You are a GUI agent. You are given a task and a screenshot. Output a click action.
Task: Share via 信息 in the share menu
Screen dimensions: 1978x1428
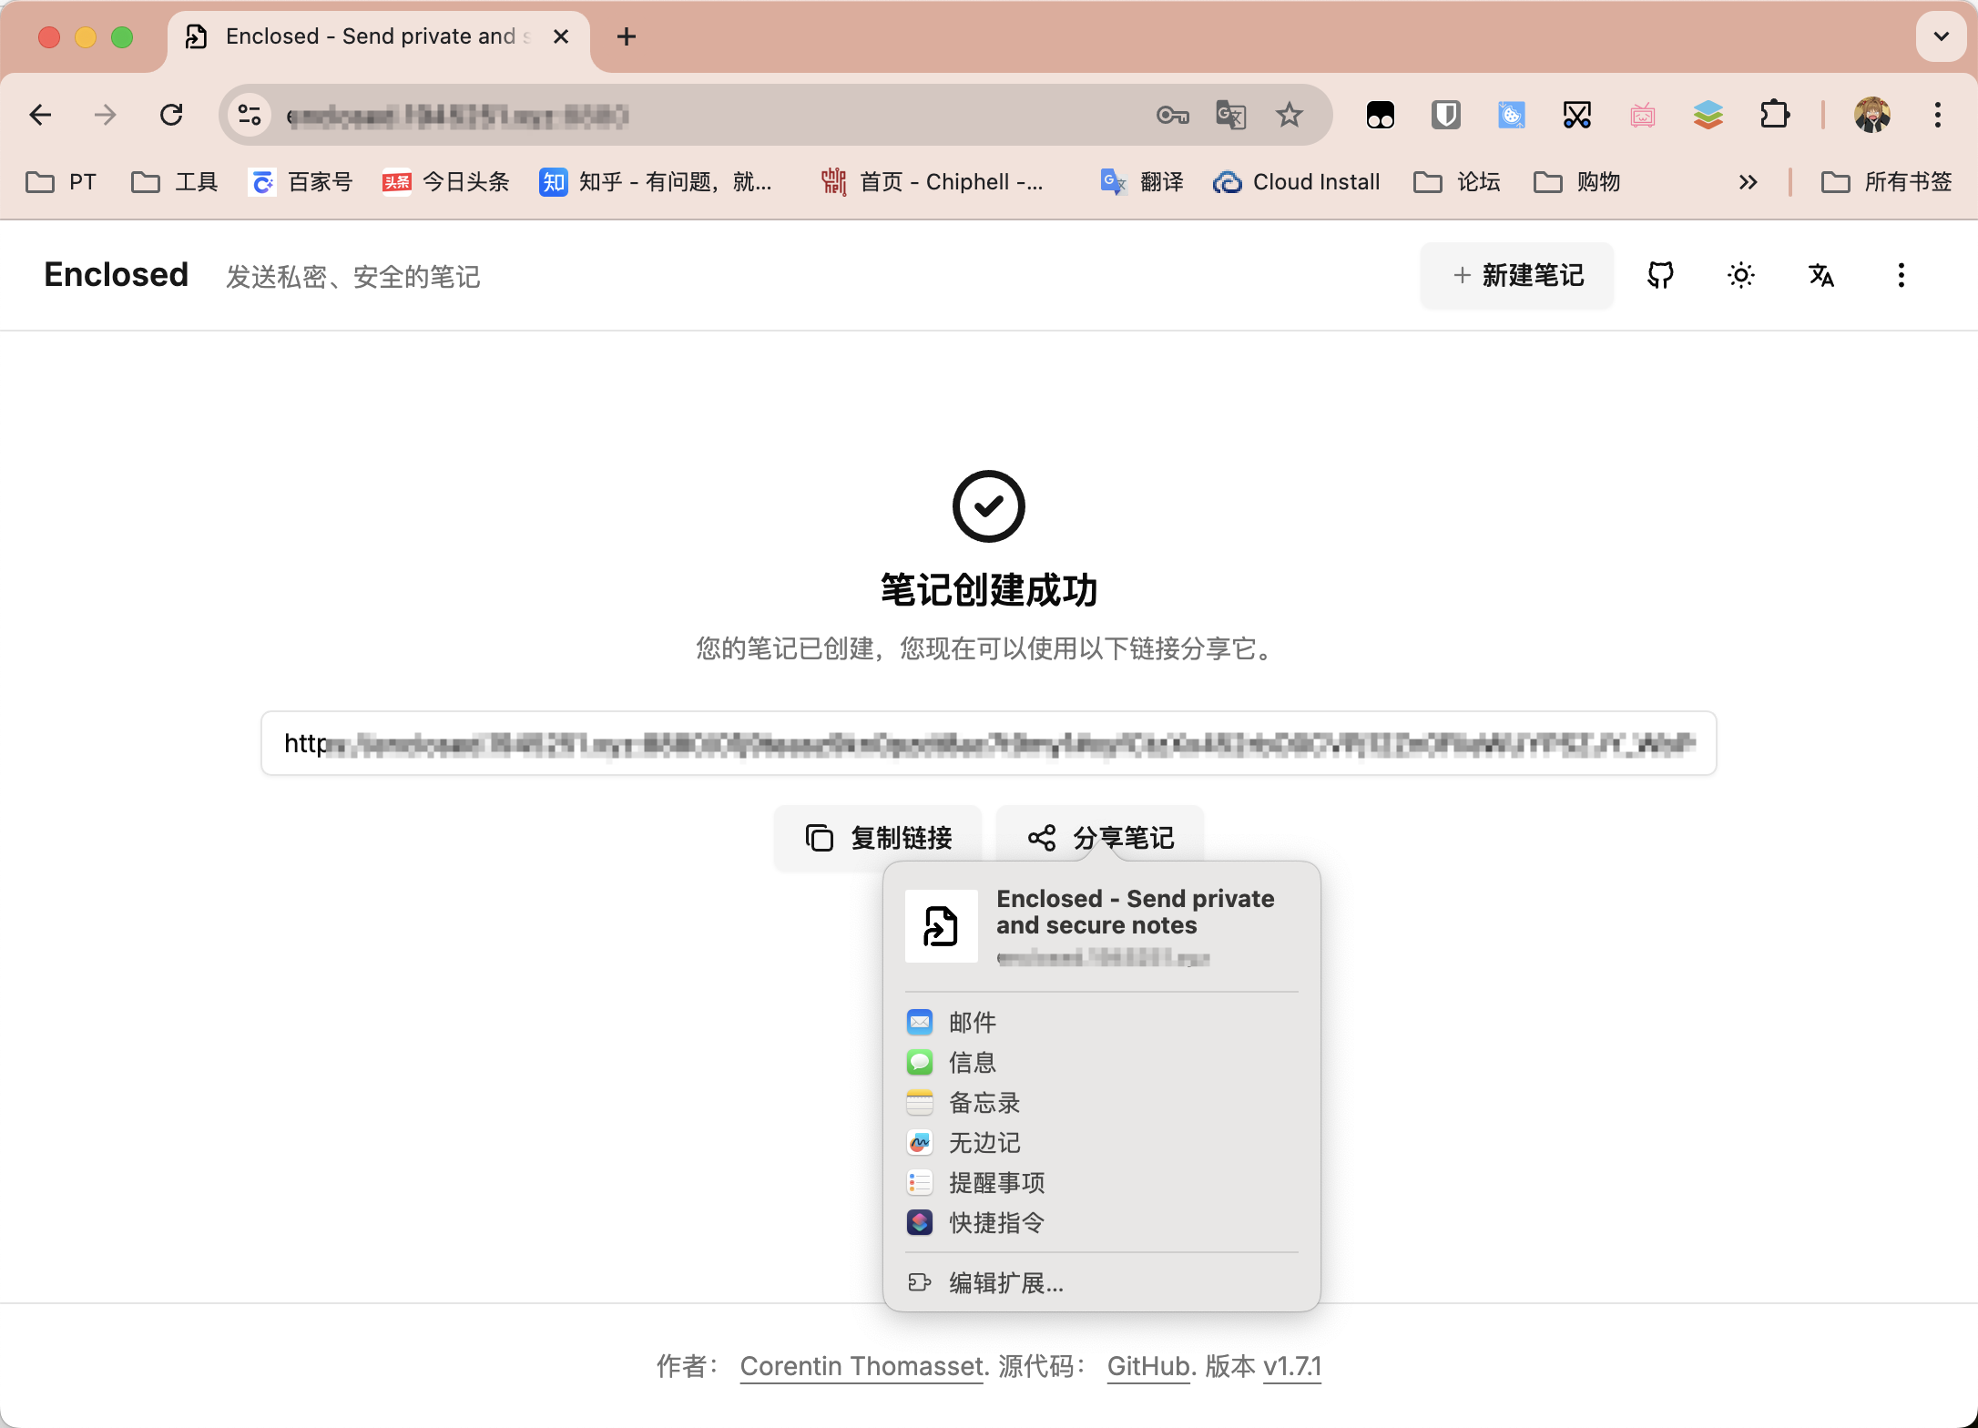pyautogui.click(x=1102, y=1062)
